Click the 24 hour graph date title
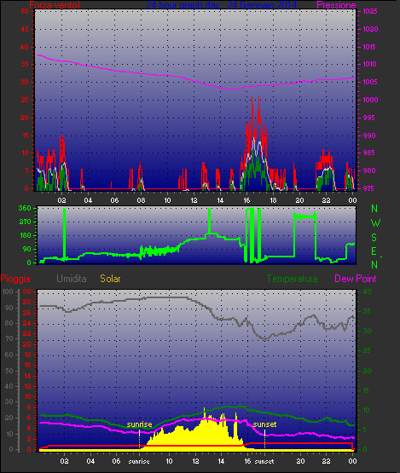 [222, 5]
